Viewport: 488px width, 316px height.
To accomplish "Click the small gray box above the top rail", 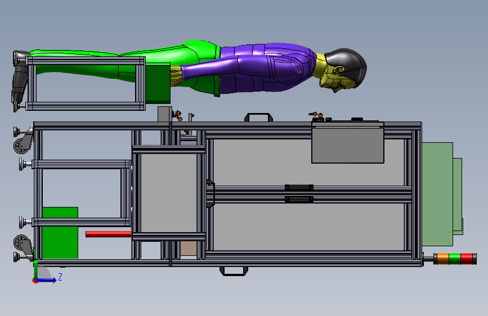I will 165,114.
